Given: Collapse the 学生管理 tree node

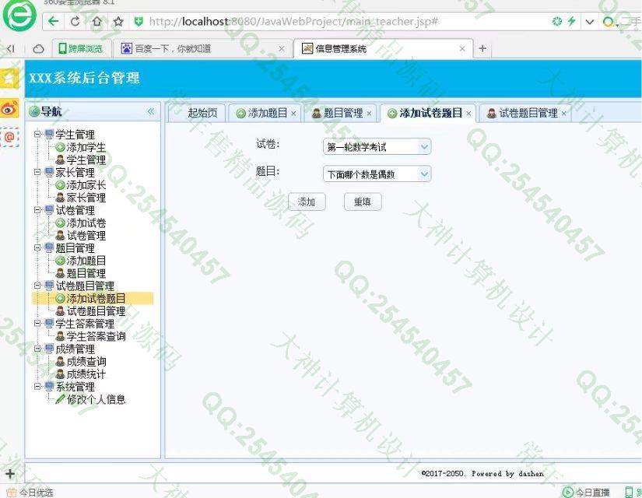Looking at the screenshot, I should click(37, 134).
